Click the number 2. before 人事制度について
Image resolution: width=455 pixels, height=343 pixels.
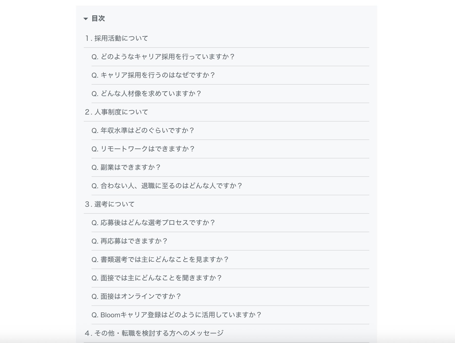88,112
